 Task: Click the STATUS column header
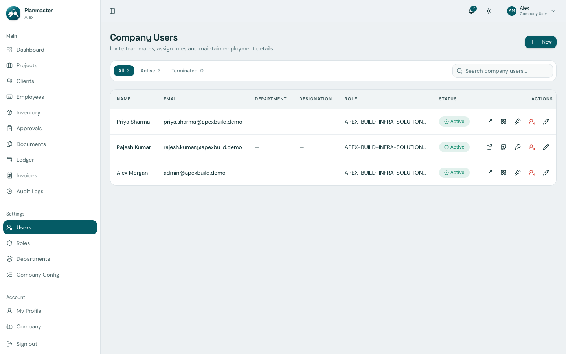tap(448, 99)
